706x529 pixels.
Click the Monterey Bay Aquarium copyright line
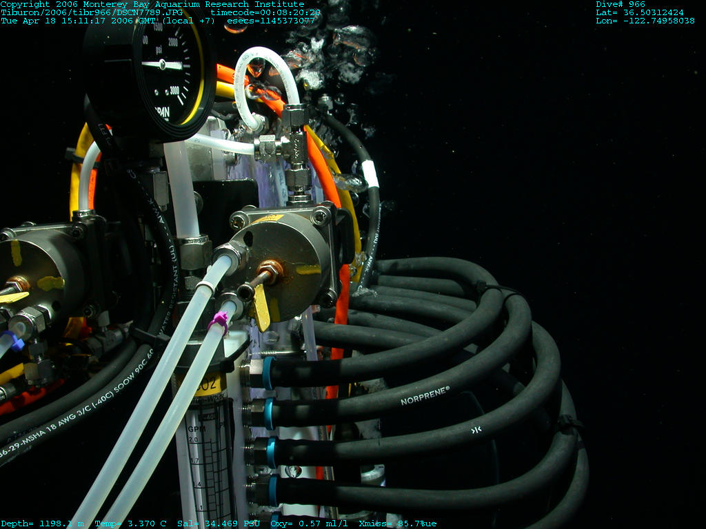point(152,4)
